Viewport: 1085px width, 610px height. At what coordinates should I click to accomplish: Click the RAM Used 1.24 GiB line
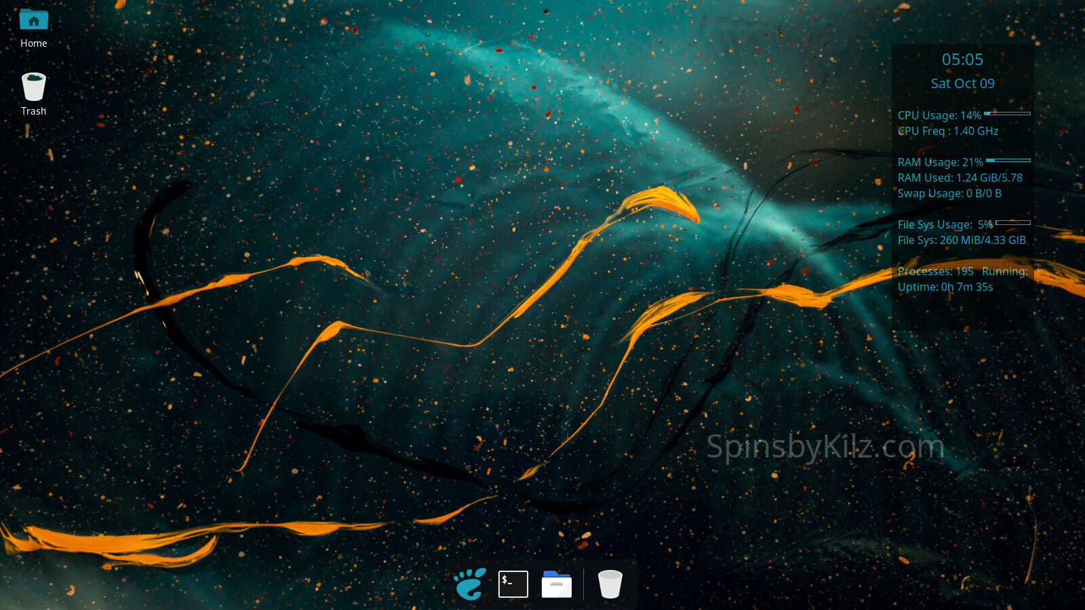(x=960, y=178)
